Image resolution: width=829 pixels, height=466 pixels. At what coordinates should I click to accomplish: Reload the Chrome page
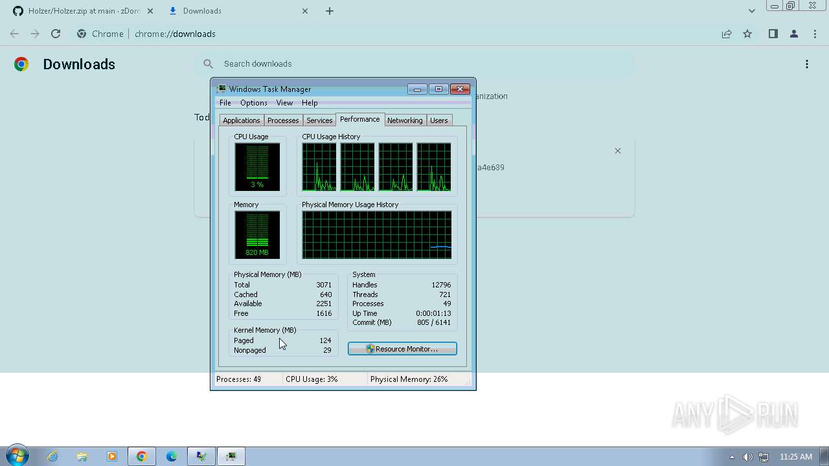[56, 34]
